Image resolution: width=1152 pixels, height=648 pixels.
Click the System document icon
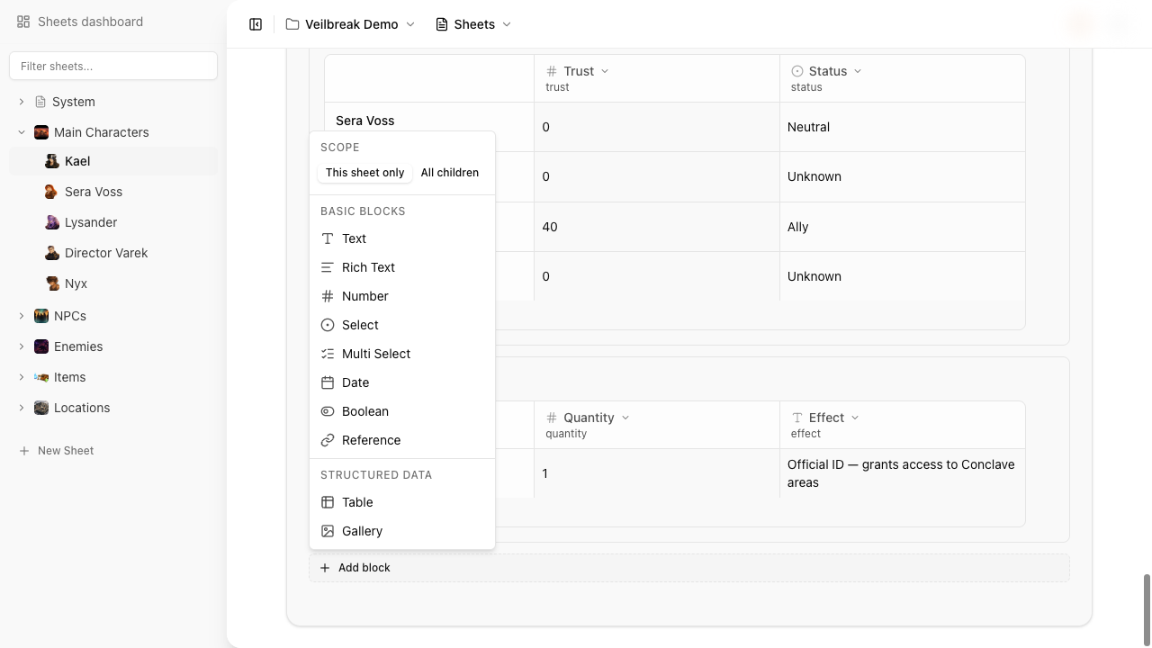[x=40, y=102]
